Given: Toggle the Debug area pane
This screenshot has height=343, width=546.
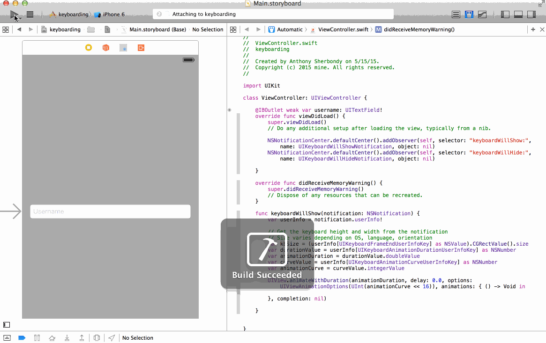Looking at the screenshot, I should pos(518,15).
